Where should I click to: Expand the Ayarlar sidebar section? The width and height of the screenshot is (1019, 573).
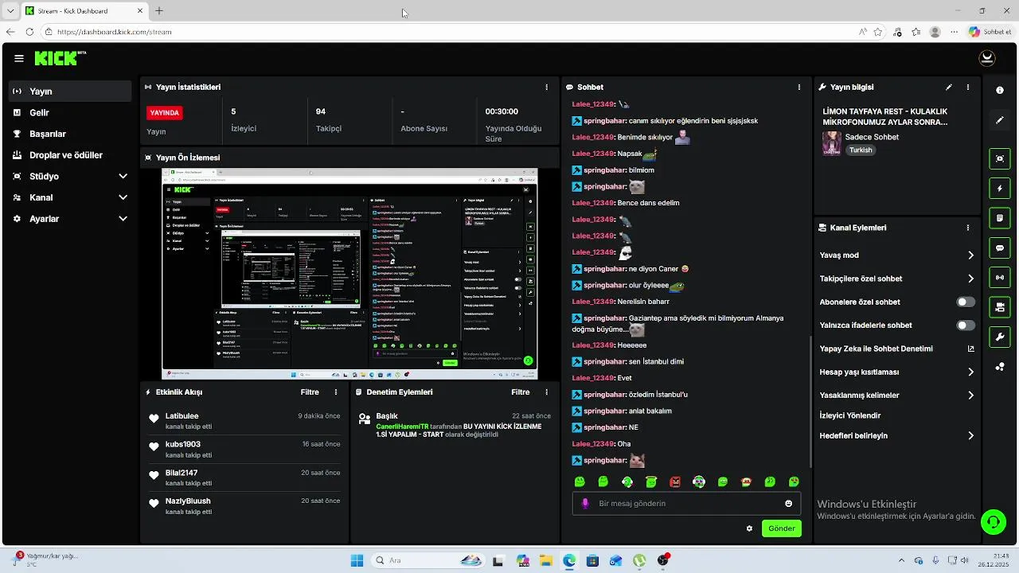tap(123, 219)
